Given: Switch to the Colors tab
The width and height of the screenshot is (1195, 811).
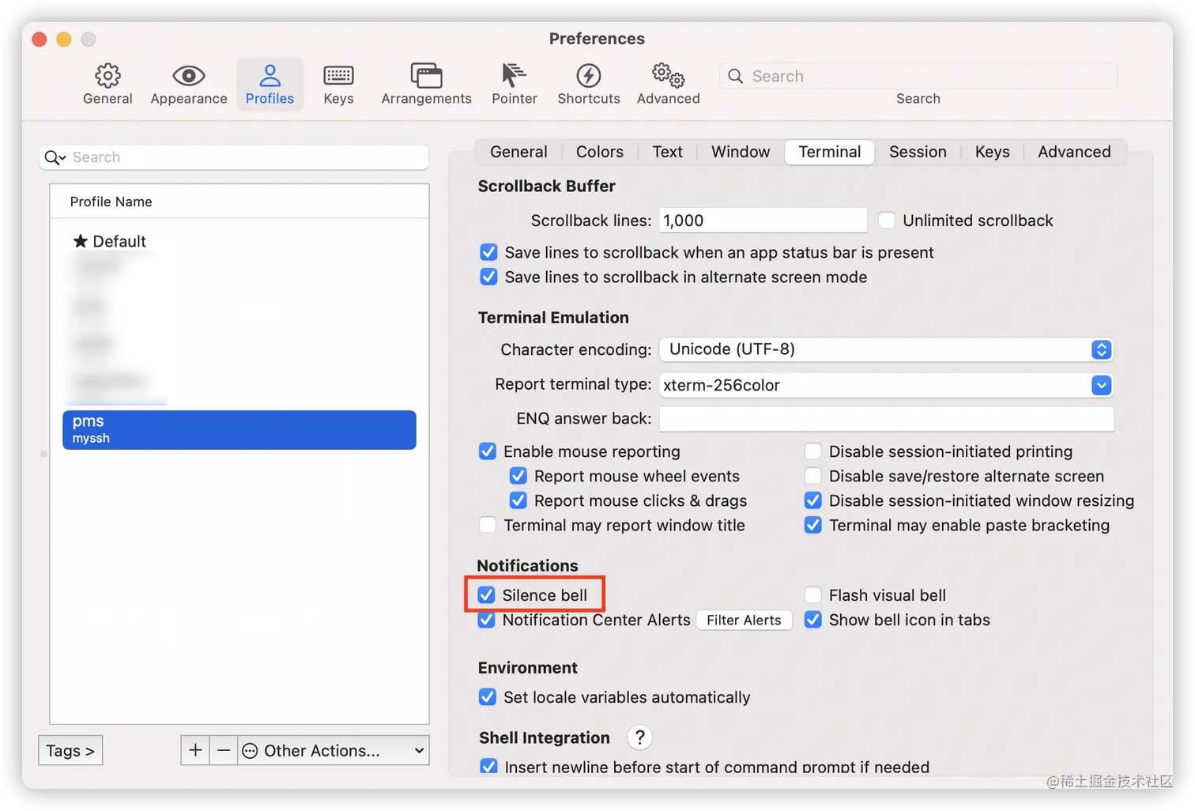Looking at the screenshot, I should 600,152.
